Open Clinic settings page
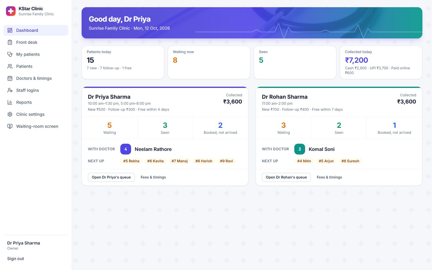The image size is (432, 270). [x=36, y=114]
